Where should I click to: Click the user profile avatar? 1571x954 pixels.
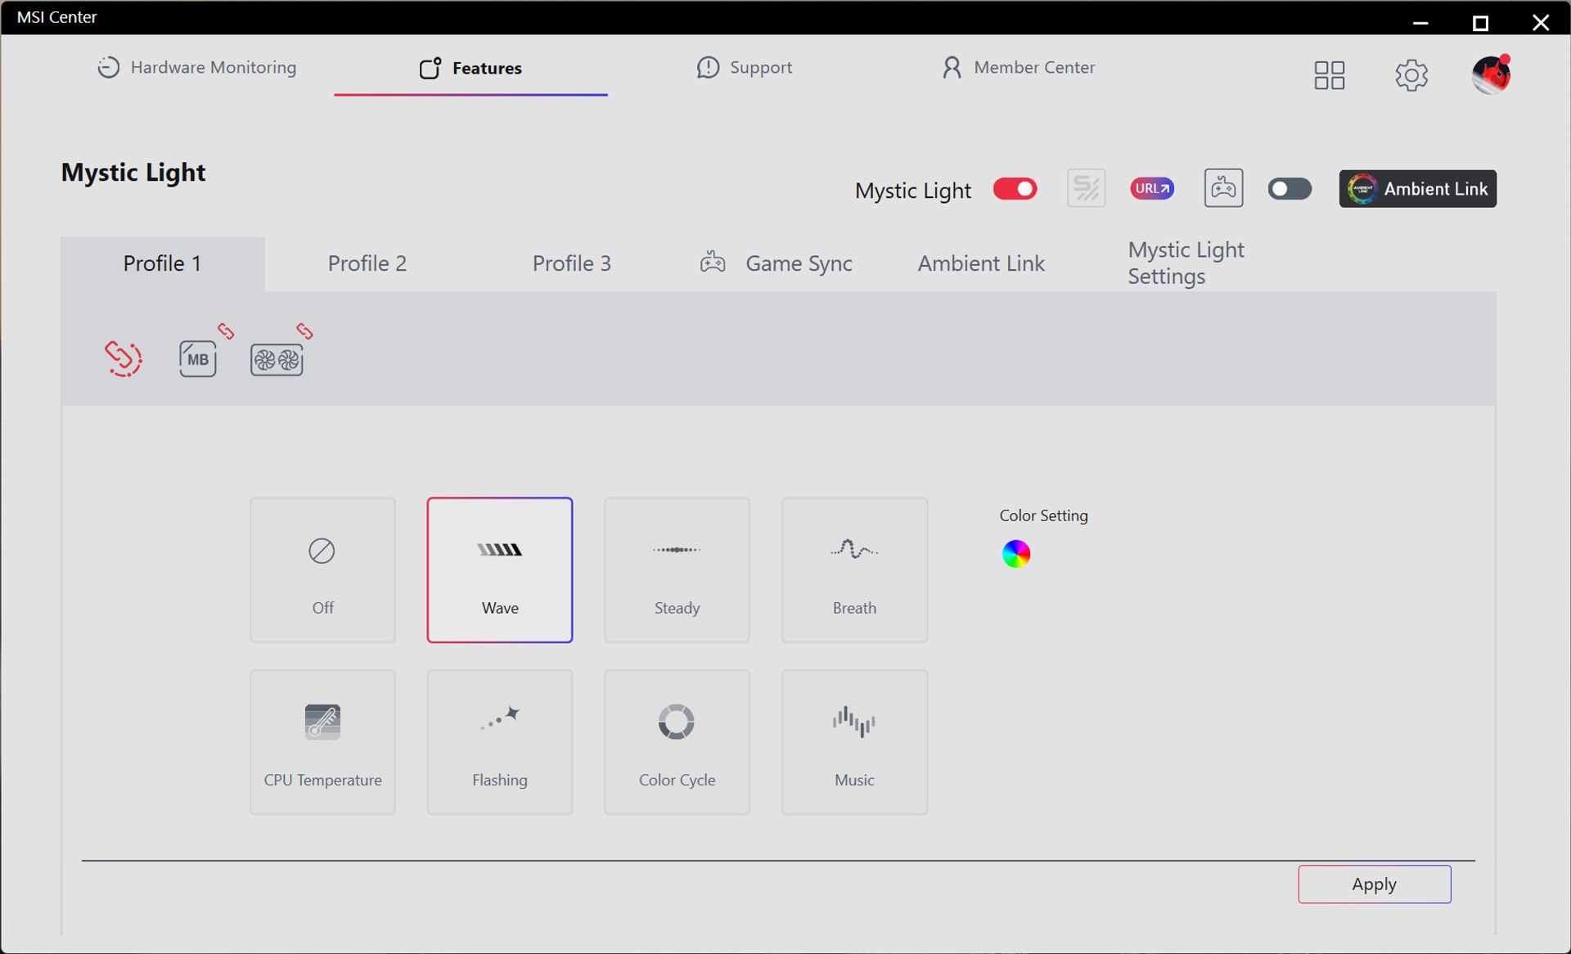pyautogui.click(x=1490, y=75)
